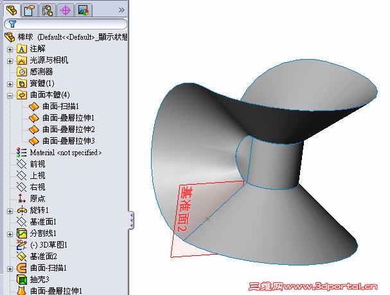Expand the 光源与相机 folder
The width and height of the screenshot is (390, 295).
pyautogui.click(x=10, y=61)
